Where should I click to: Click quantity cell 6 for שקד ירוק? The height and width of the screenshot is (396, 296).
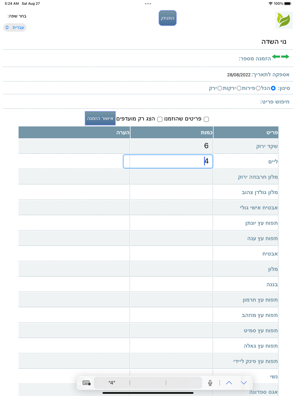click(x=171, y=146)
